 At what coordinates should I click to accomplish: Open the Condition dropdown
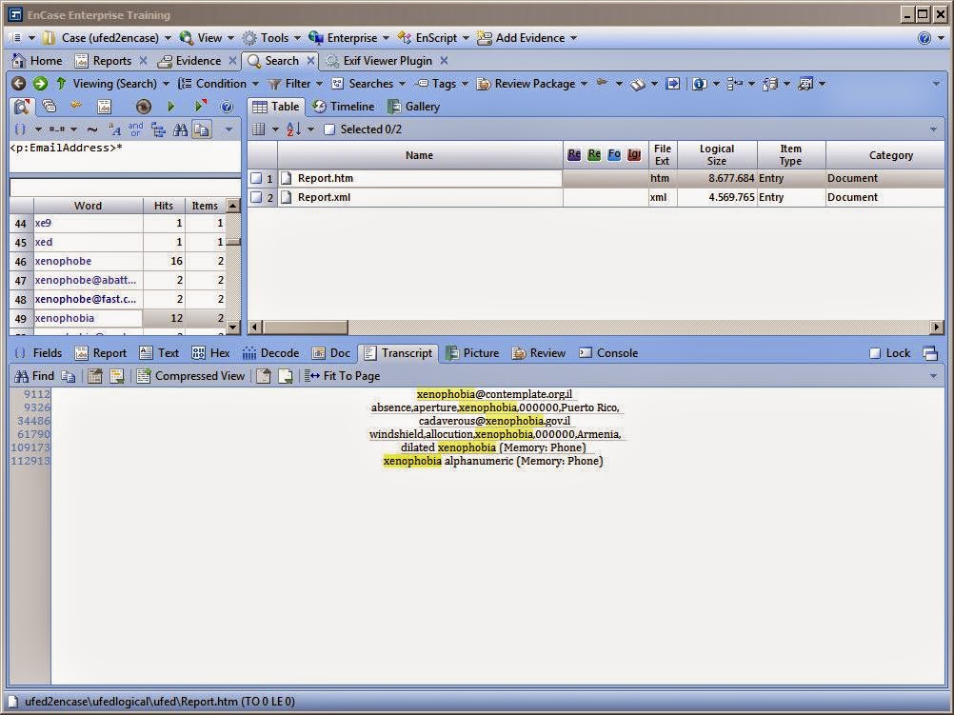[x=218, y=84]
